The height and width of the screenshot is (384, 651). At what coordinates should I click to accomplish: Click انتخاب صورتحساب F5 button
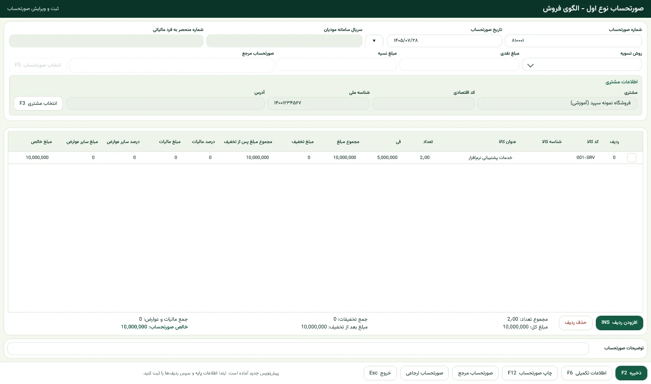[x=38, y=65]
